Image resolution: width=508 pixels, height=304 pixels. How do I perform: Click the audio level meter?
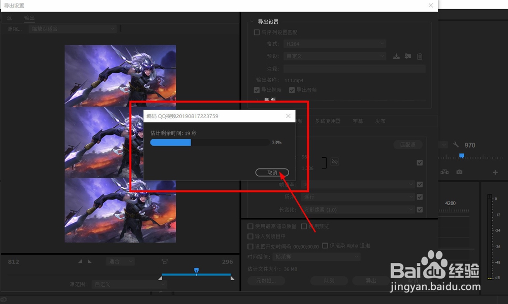[x=490, y=237]
